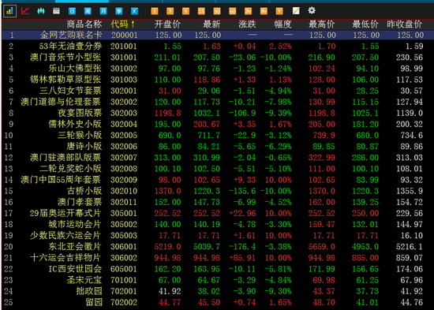Open settings with the gear icon

point(312,11)
